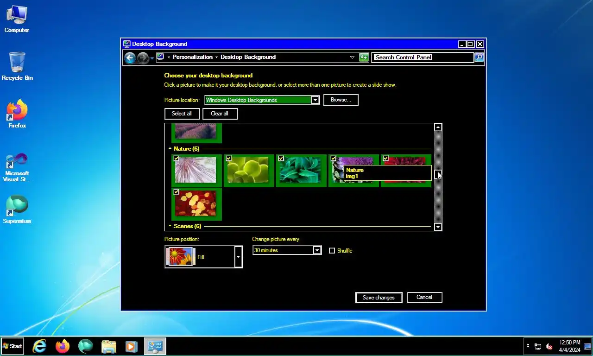Collapse the Nature (6) group
This screenshot has width=593, height=356.
click(170, 149)
